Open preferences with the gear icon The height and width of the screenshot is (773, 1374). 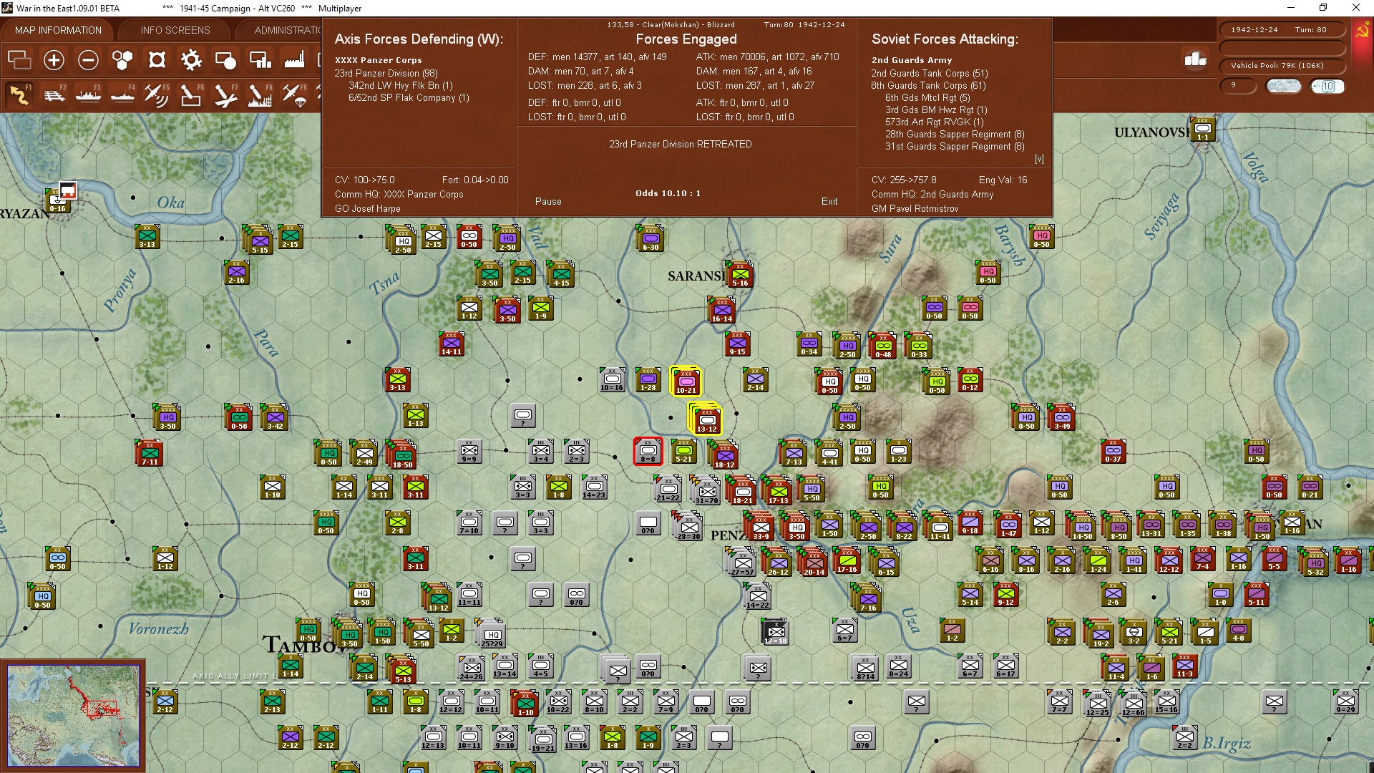pos(191,60)
